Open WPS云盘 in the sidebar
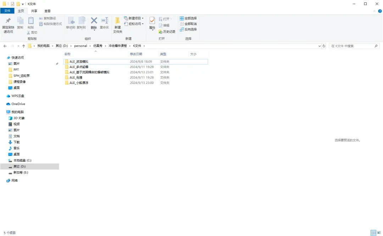Viewport: 383px width, 236px height. click(15, 96)
